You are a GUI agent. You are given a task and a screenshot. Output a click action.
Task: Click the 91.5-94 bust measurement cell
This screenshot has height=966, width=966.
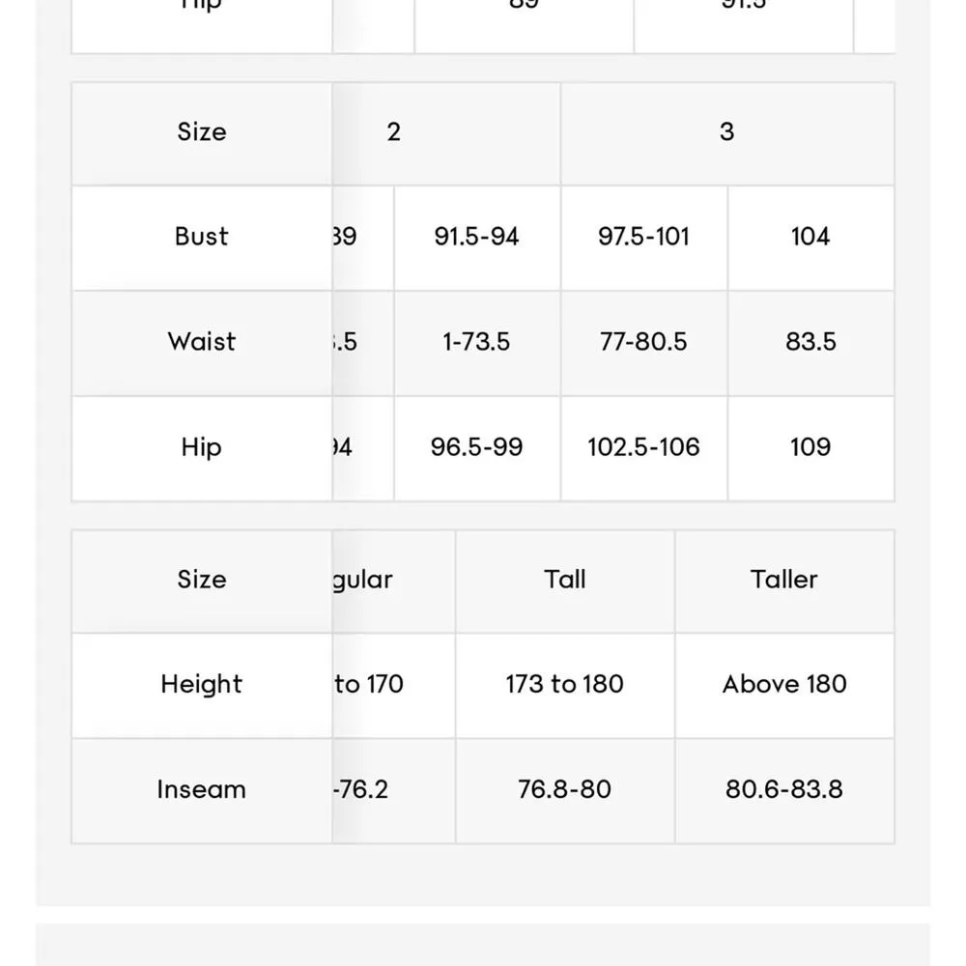click(476, 237)
